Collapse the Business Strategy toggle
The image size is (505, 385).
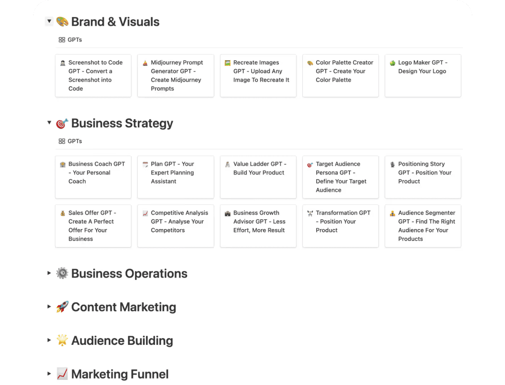point(49,123)
